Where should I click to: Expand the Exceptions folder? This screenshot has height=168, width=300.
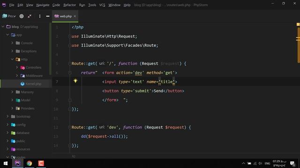coord(12,51)
